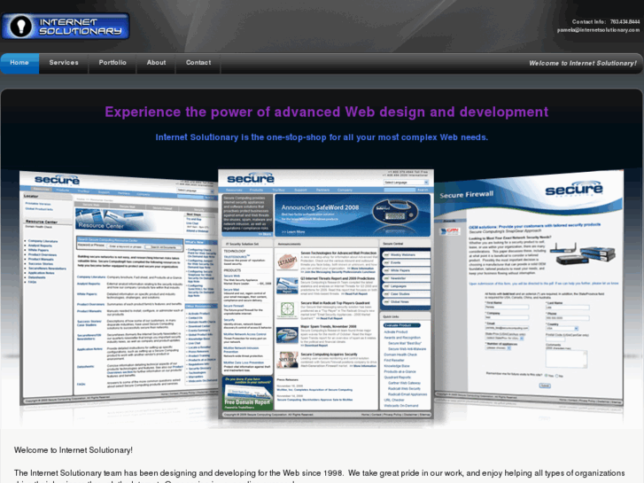Click the 'one-stop-shop' tagline text

coord(322,137)
